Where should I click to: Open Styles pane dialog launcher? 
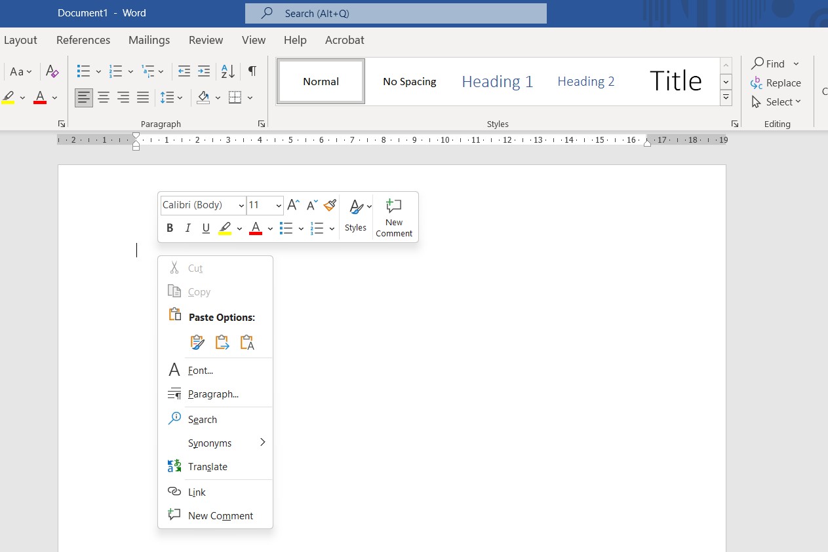pos(735,124)
